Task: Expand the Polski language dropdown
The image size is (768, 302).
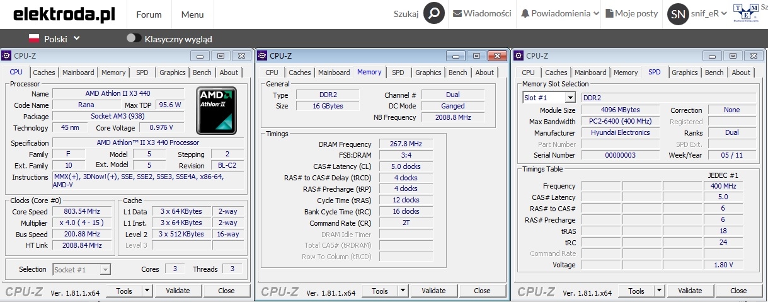Action: click(77, 38)
